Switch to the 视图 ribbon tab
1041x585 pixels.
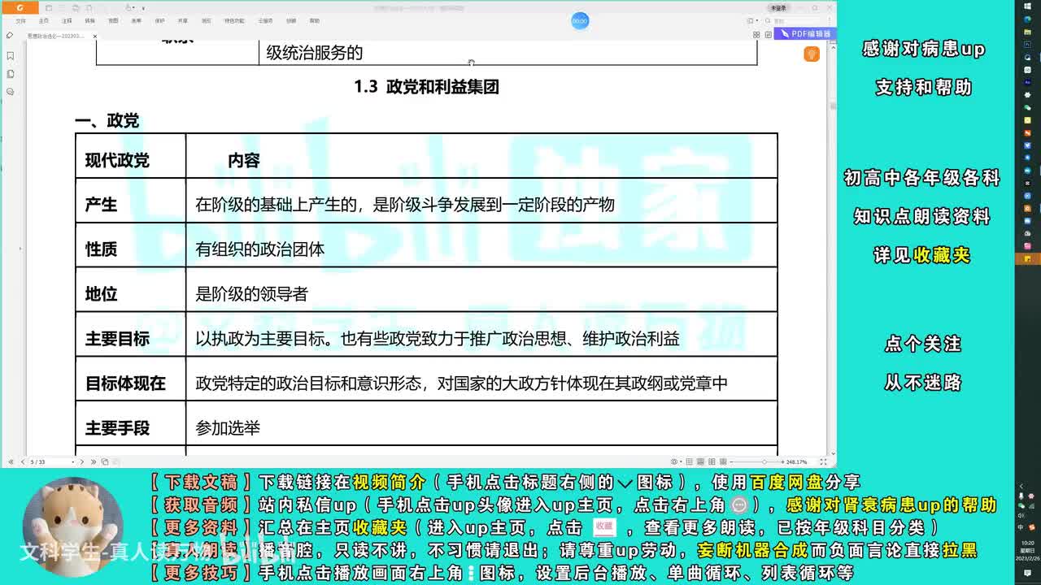pyautogui.click(x=113, y=20)
